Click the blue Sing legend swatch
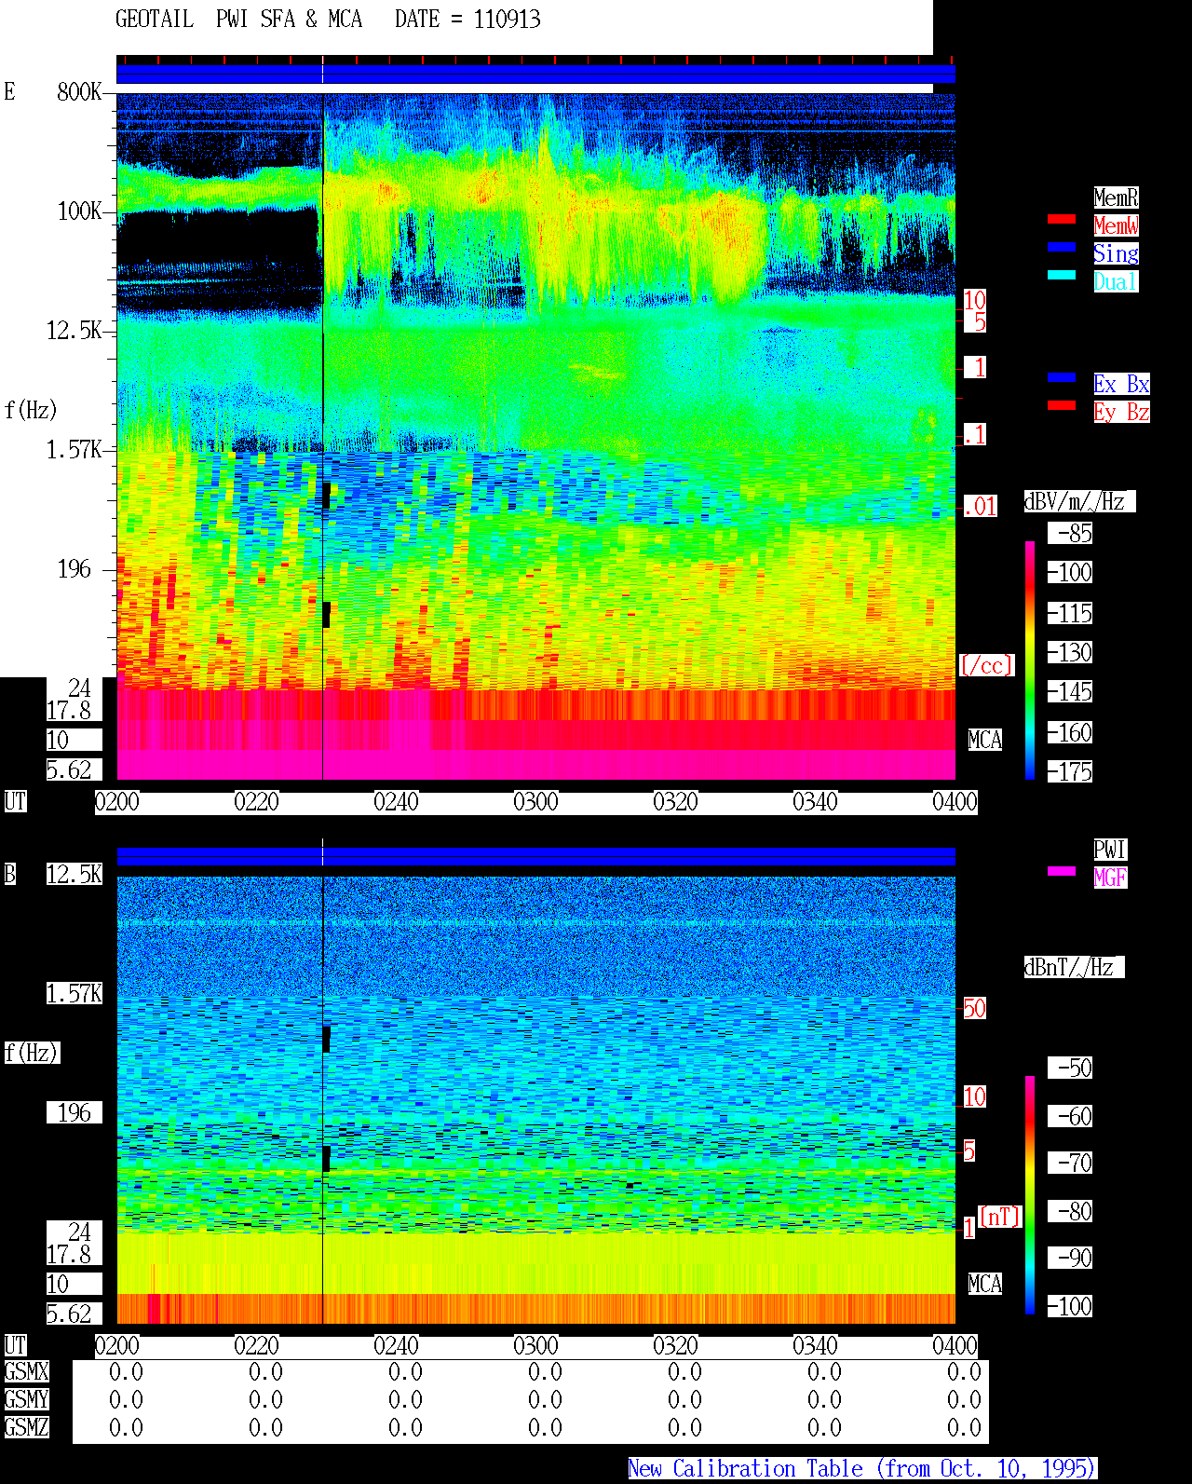Viewport: 1192px width, 1484px height. (x=1062, y=247)
